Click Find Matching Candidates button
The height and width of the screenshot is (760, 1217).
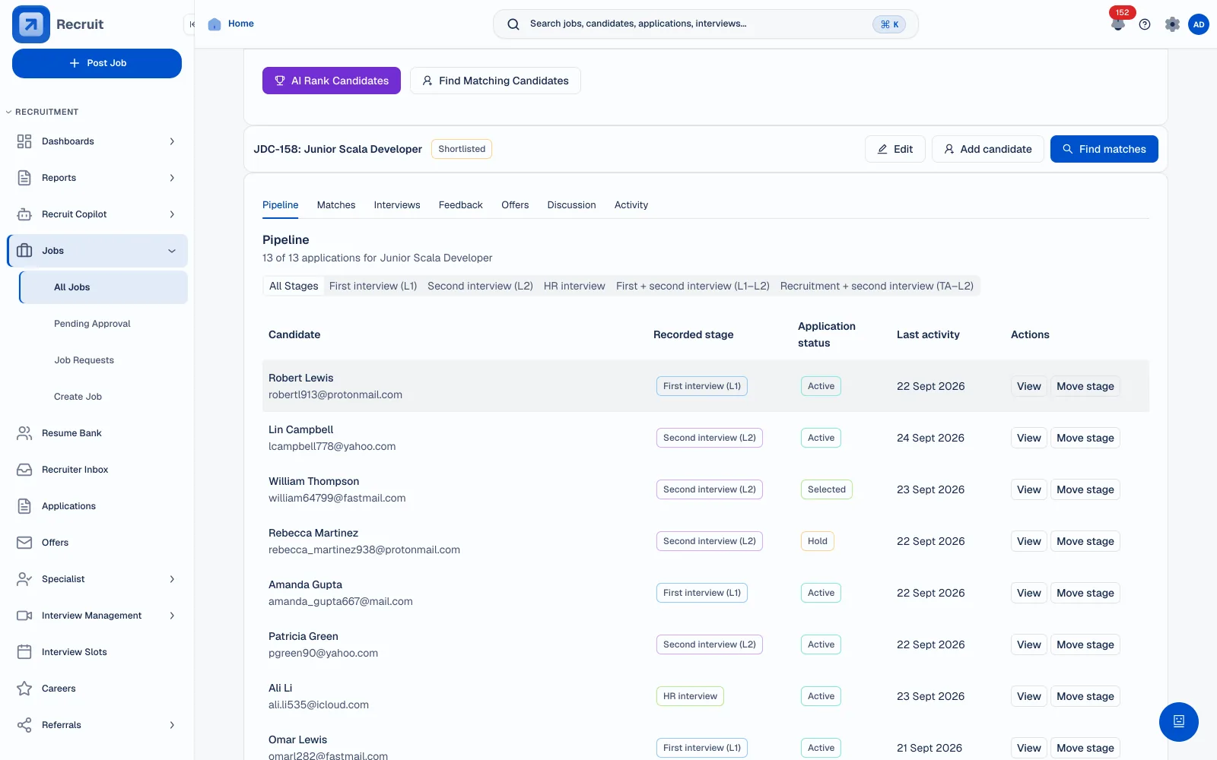pyautogui.click(x=495, y=81)
